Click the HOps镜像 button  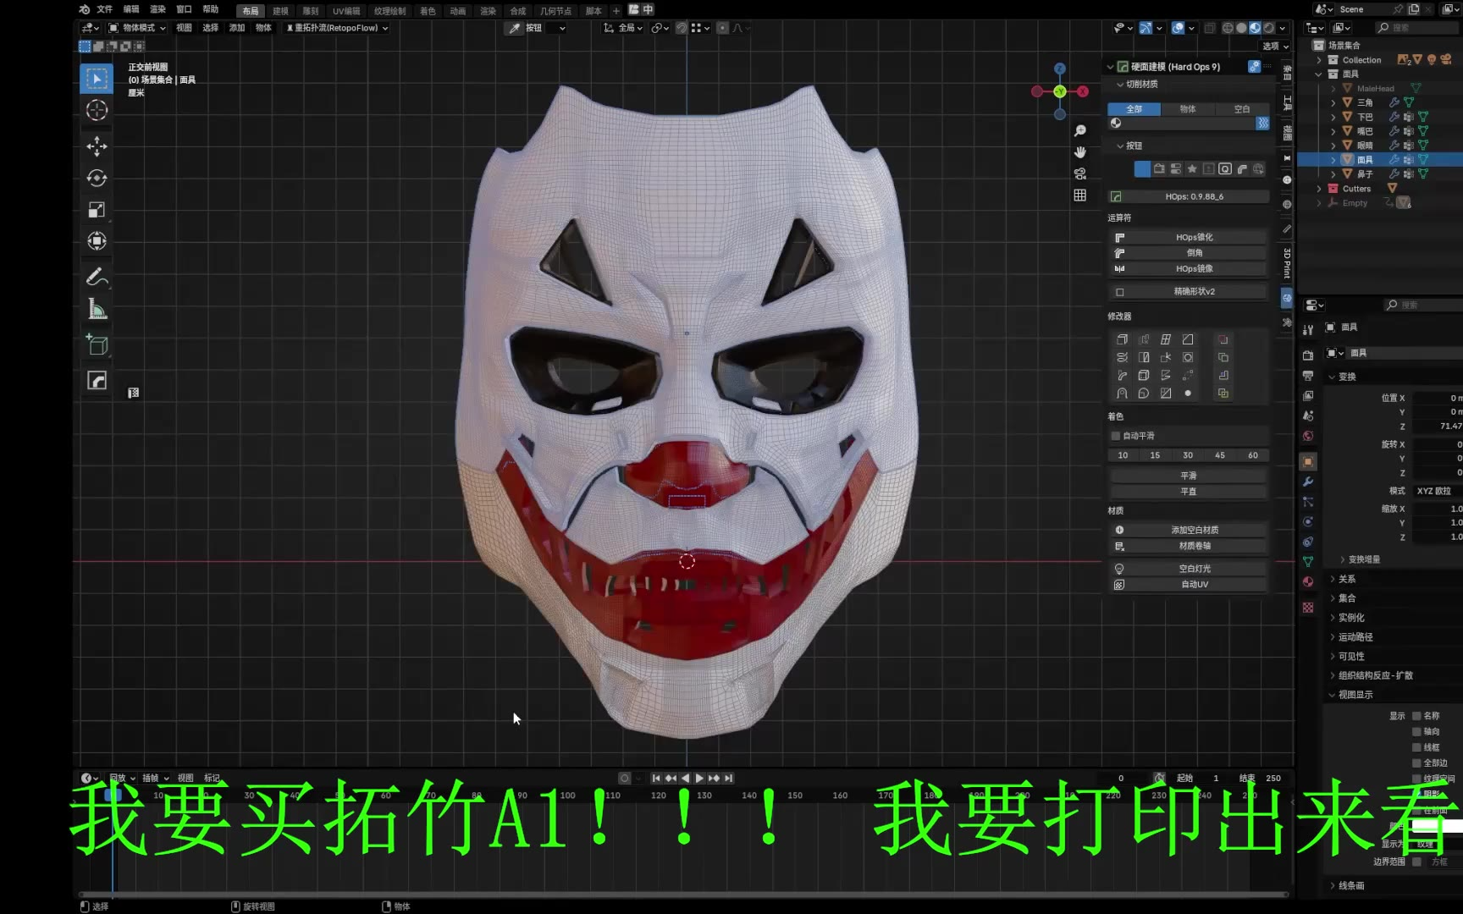click(1189, 269)
